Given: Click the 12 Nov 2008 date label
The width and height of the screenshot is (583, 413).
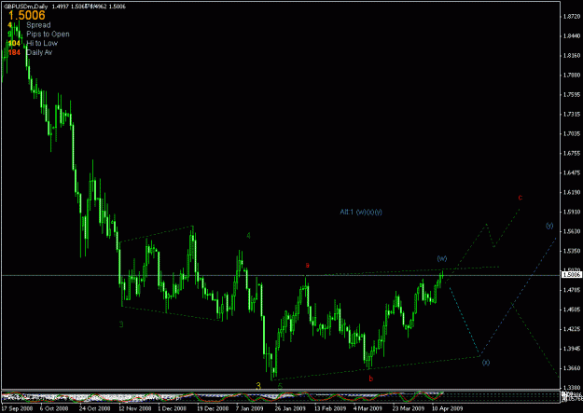Looking at the screenshot, I should (134, 408).
